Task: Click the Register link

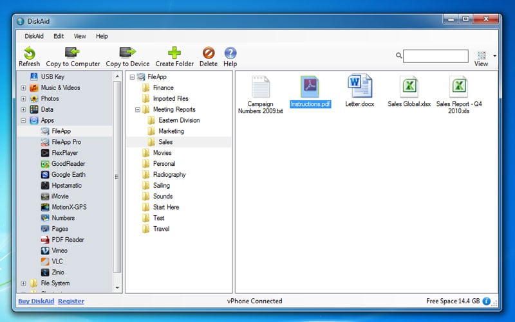Action: (x=71, y=301)
